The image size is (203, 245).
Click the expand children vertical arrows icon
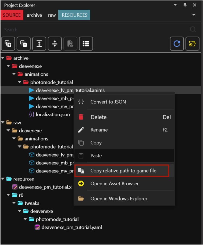pyautogui.click(x=39, y=44)
